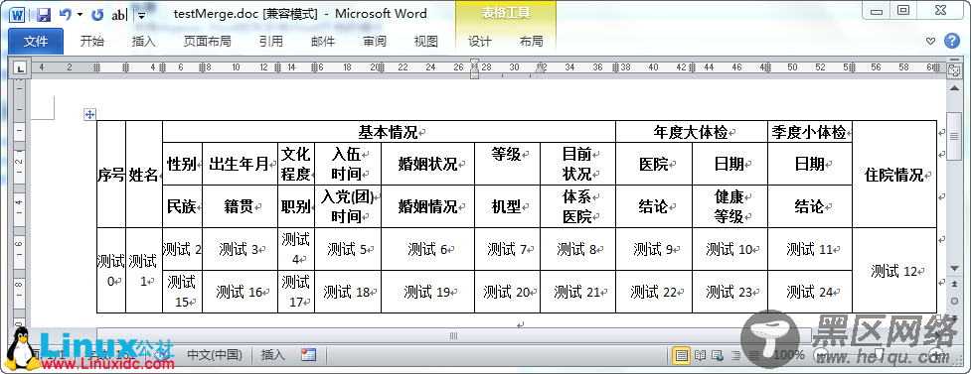Image resolution: width=971 pixels, height=374 pixels.
Task: Click the 婚姻情况 cell
Action: 428,206
